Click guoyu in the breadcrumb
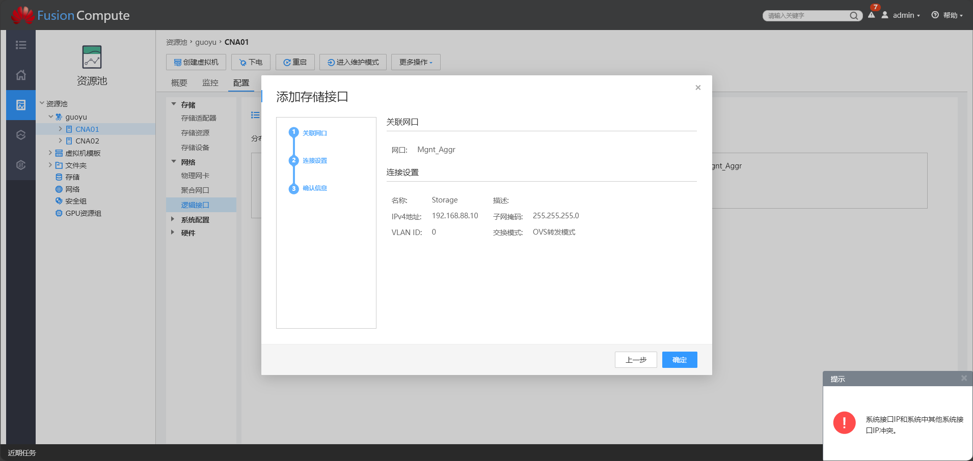Viewport: 973px width, 461px height. (x=206, y=42)
